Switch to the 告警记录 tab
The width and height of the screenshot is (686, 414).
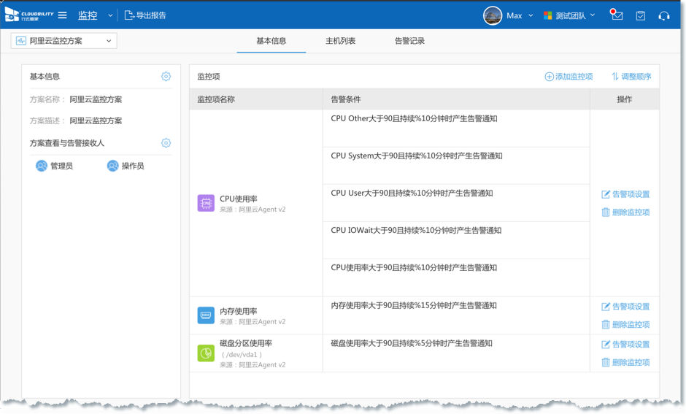pos(409,41)
